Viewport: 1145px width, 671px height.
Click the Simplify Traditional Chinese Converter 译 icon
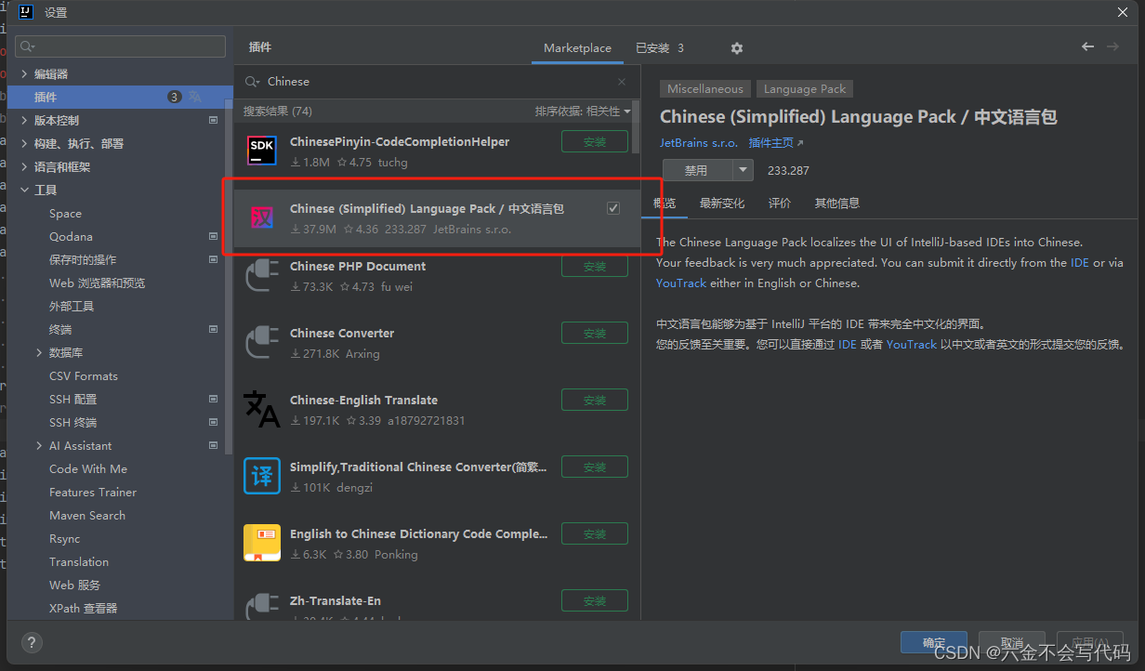coord(262,476)
